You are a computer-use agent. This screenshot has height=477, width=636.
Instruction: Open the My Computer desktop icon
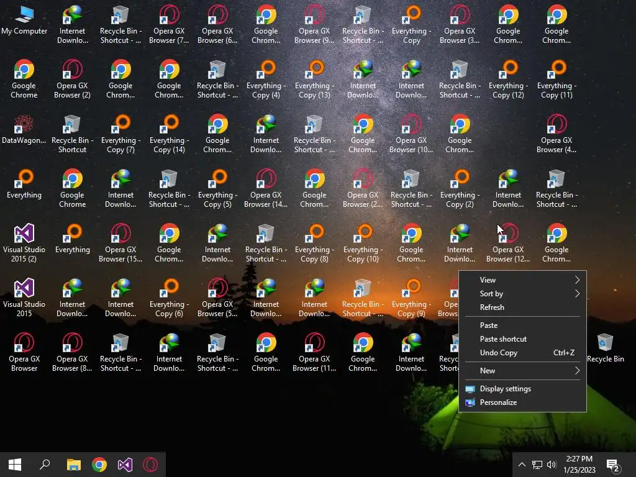tap(24, 20)
